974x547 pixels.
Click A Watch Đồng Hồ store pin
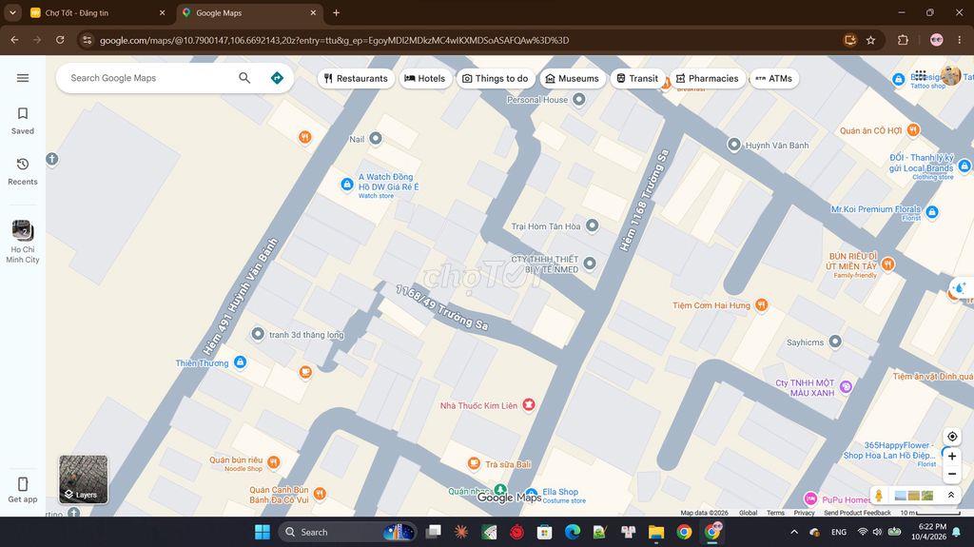[x=347, y=184]
